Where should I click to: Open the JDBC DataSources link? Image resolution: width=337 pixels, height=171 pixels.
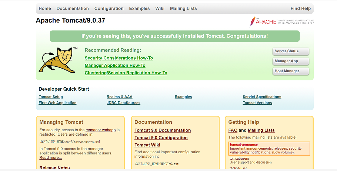tap(123, 103)
